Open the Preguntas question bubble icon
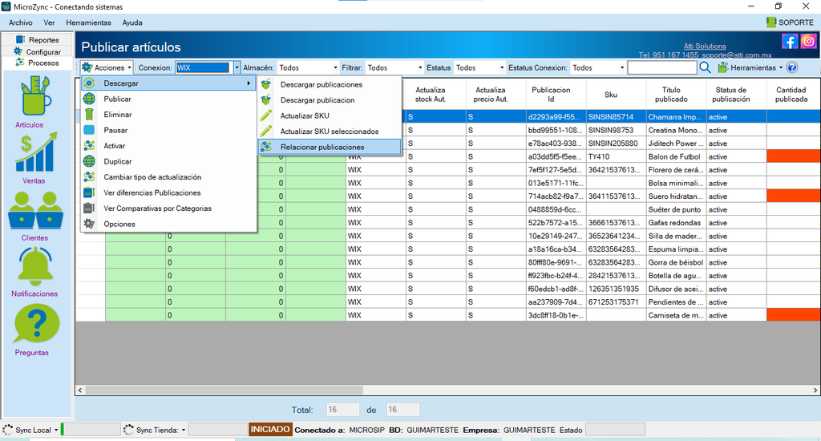The width and height of the screenshot is (821, 441). point(35,324)
